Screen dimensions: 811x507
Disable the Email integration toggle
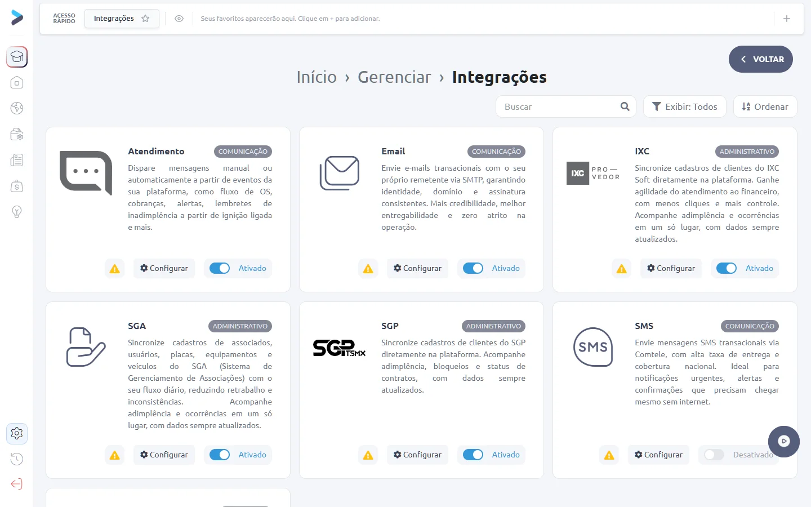click(473, 268)
